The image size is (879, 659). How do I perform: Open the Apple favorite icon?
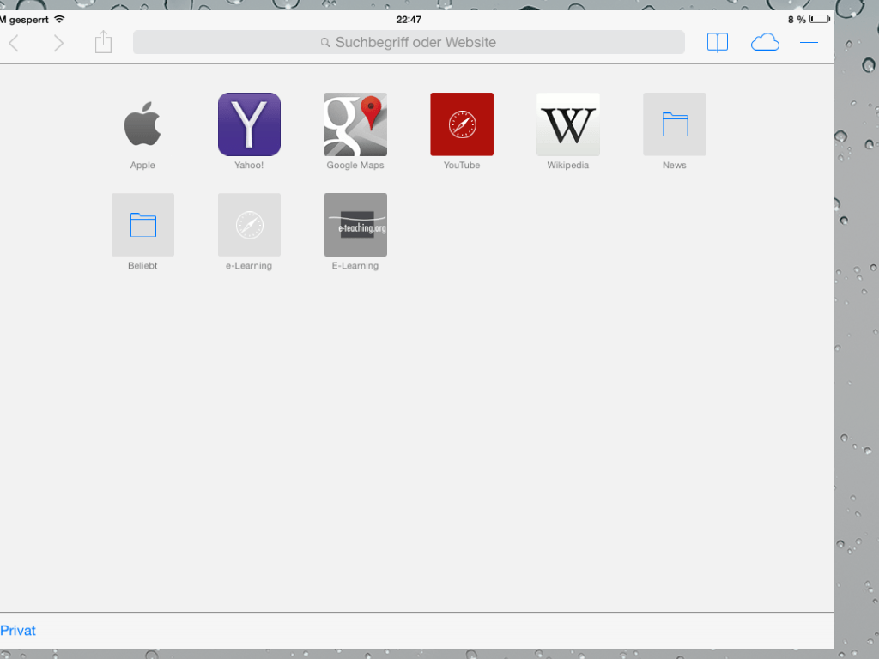click(142, 124)
